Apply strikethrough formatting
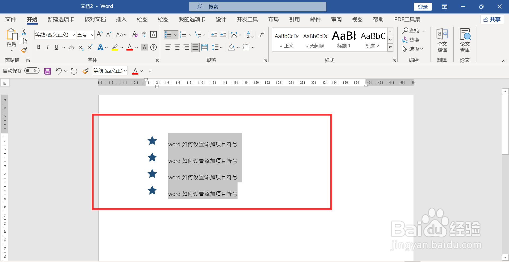 72,48
